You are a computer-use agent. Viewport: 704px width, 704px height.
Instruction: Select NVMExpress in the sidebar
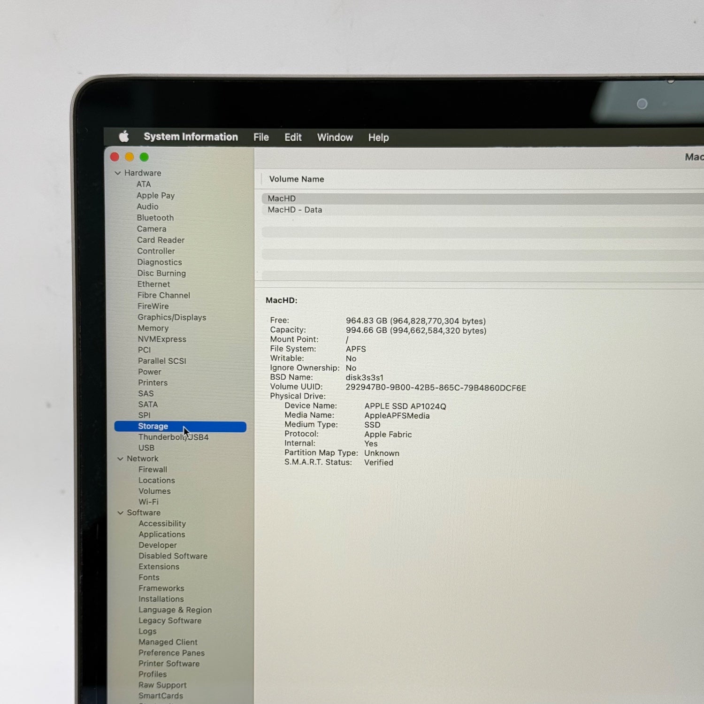coord(162,339)
